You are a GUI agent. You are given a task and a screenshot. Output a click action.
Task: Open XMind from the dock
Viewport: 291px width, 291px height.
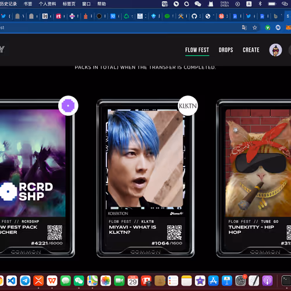click(x=38, y=281)
